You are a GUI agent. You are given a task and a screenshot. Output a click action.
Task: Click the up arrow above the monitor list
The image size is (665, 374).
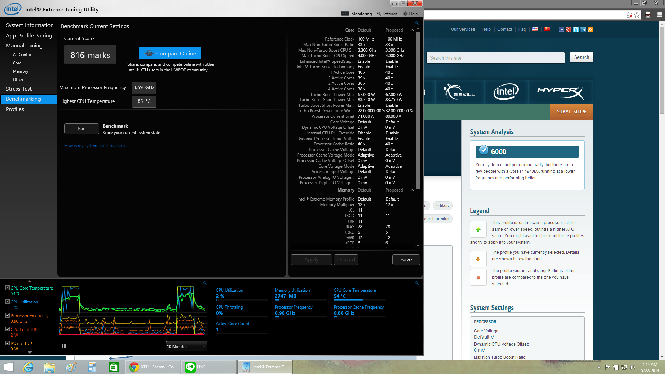pos(29,281)
